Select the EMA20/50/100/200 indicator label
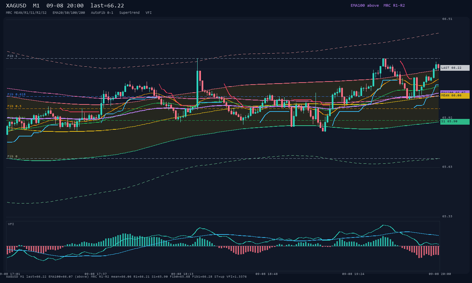This screenshot has width=472, height=283. tap(69, 12)
